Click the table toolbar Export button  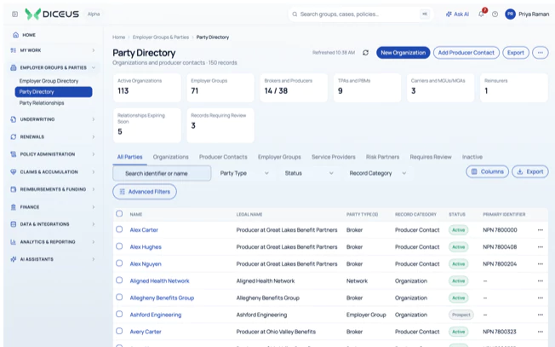529,171
